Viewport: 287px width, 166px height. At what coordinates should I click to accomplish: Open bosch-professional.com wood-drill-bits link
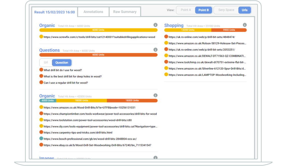pyautogui.click(x=90, y=139)
